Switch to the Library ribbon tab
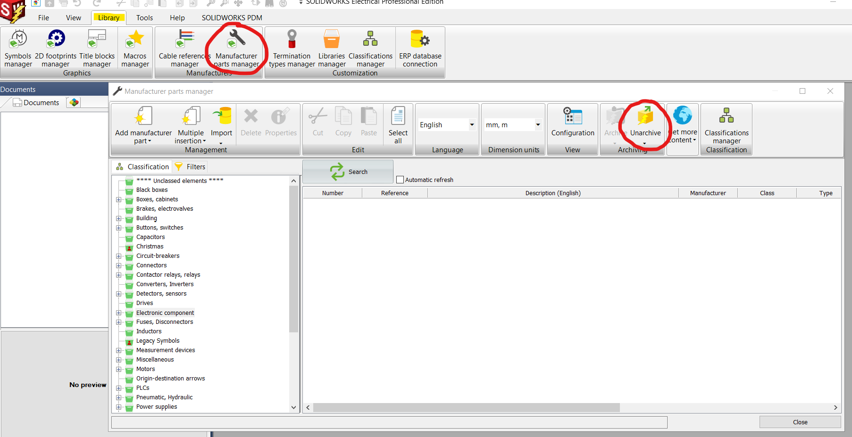 pyautogui.click(x=109, y=18)
